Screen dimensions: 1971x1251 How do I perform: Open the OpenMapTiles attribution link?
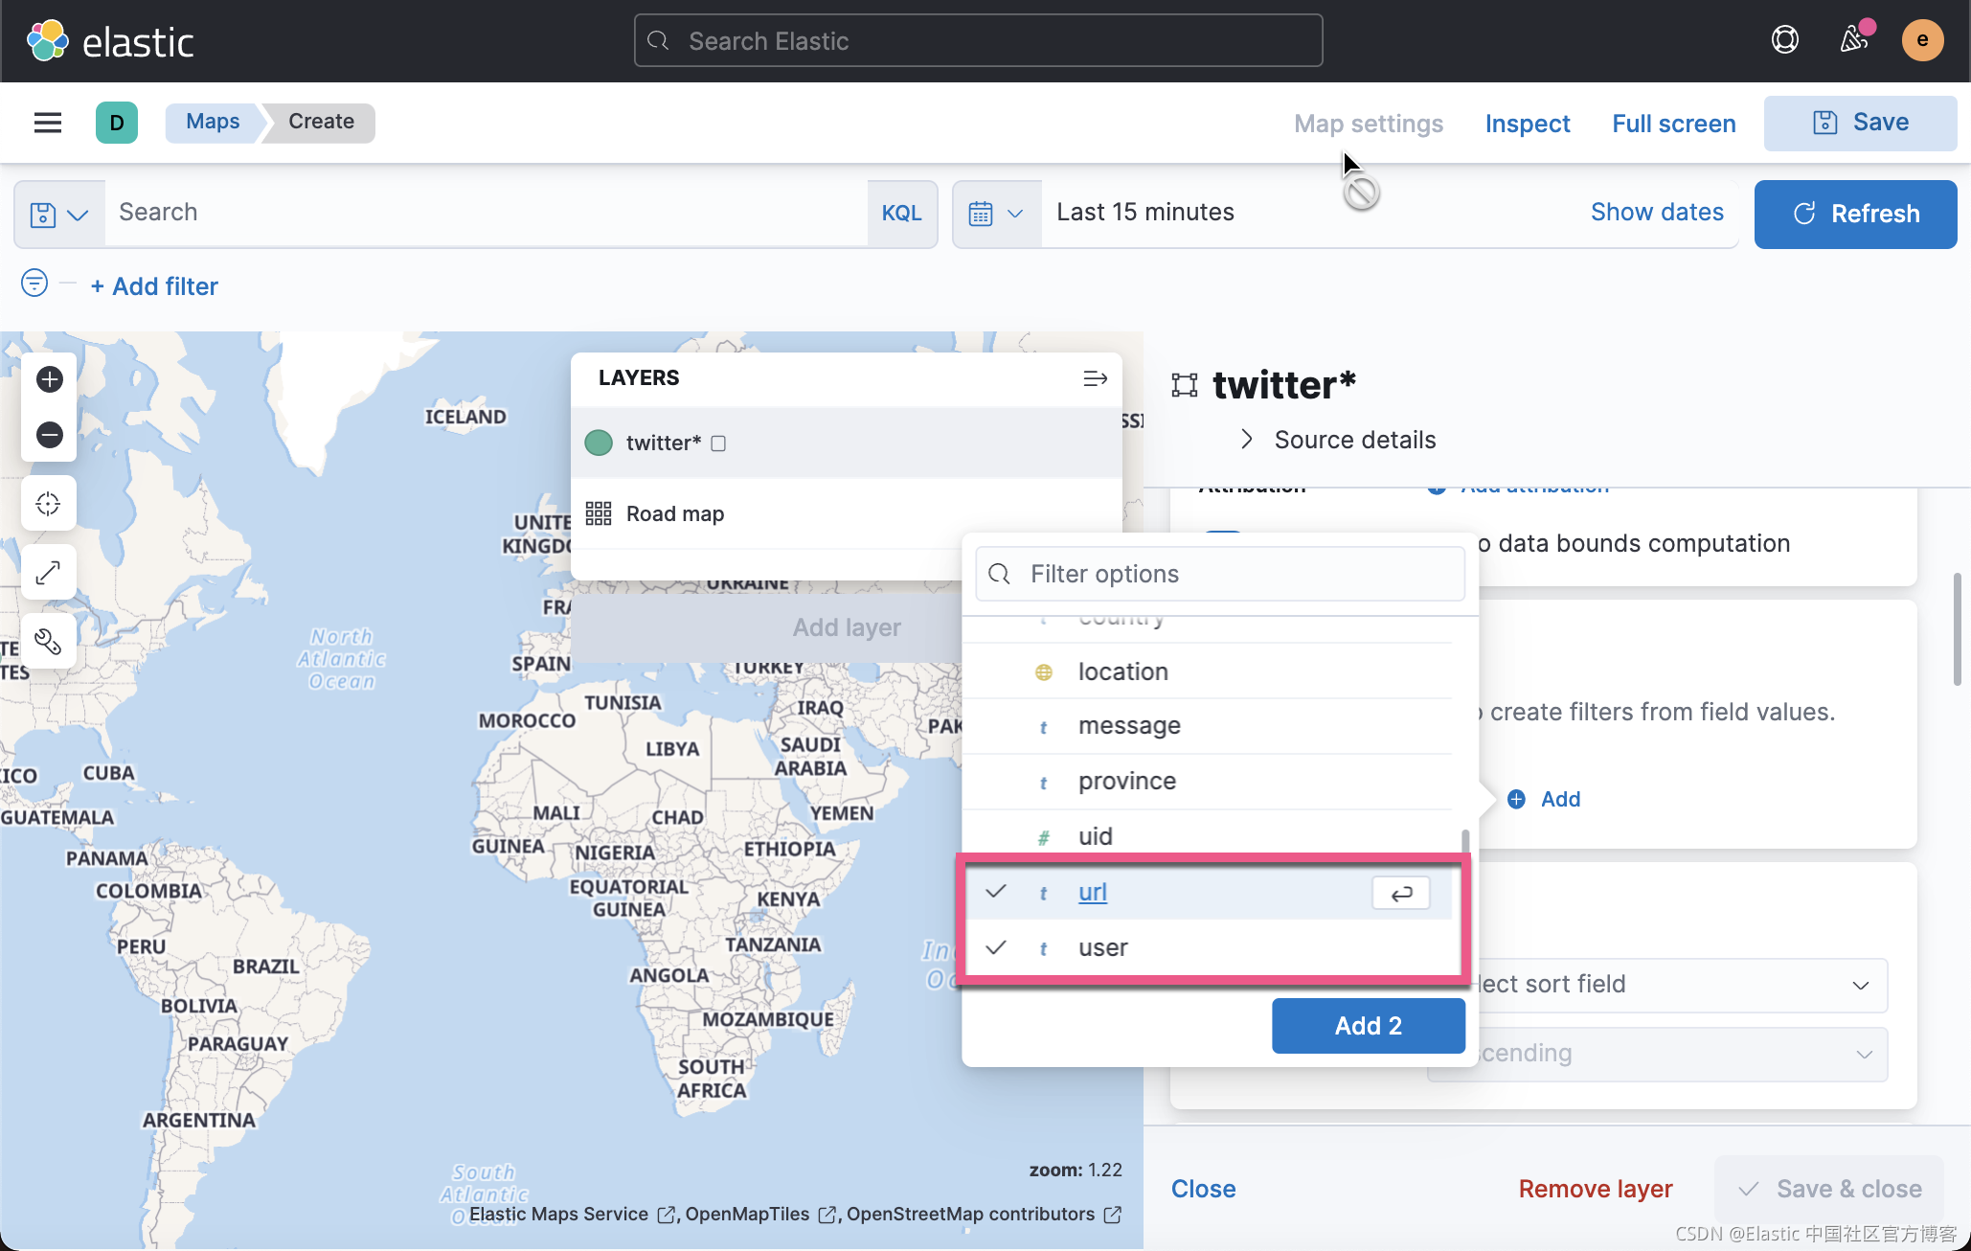759,1215
